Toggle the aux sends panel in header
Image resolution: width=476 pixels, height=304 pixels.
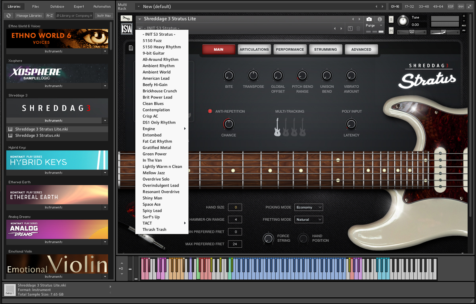click(461, 6)
